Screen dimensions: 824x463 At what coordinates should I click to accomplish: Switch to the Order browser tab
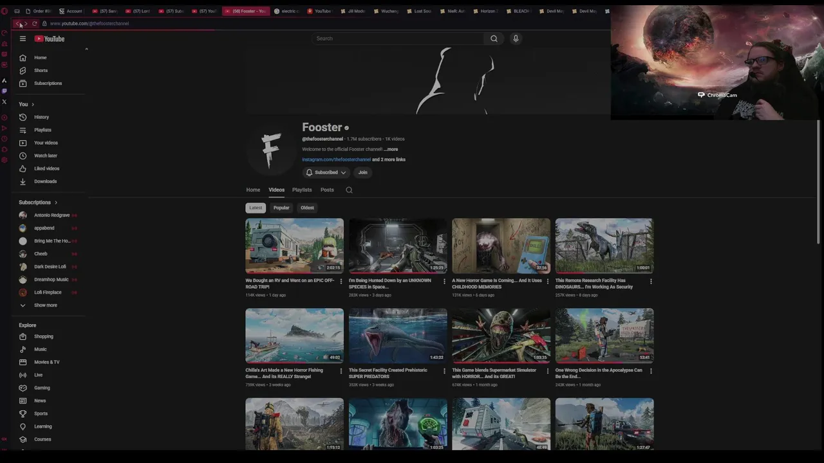[38, 11]
